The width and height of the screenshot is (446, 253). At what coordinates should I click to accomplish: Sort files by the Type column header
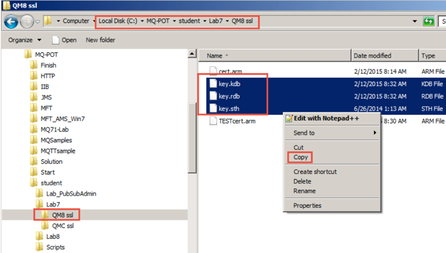[x=433, y=55]
